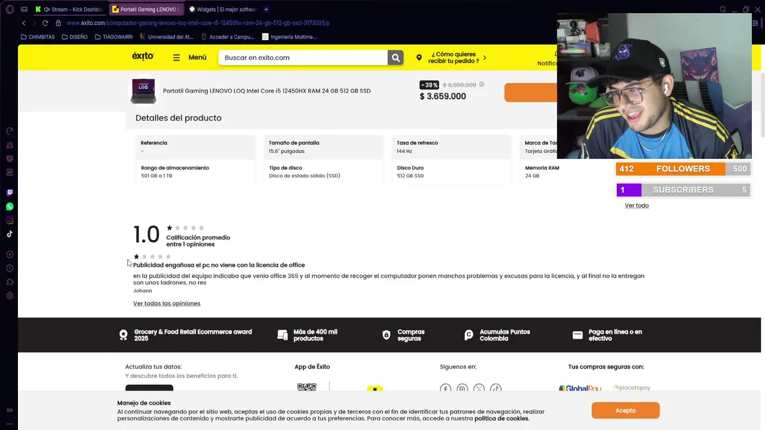
Task: Open the Twitch sidebar icon
Action: (x=10, y=192)
